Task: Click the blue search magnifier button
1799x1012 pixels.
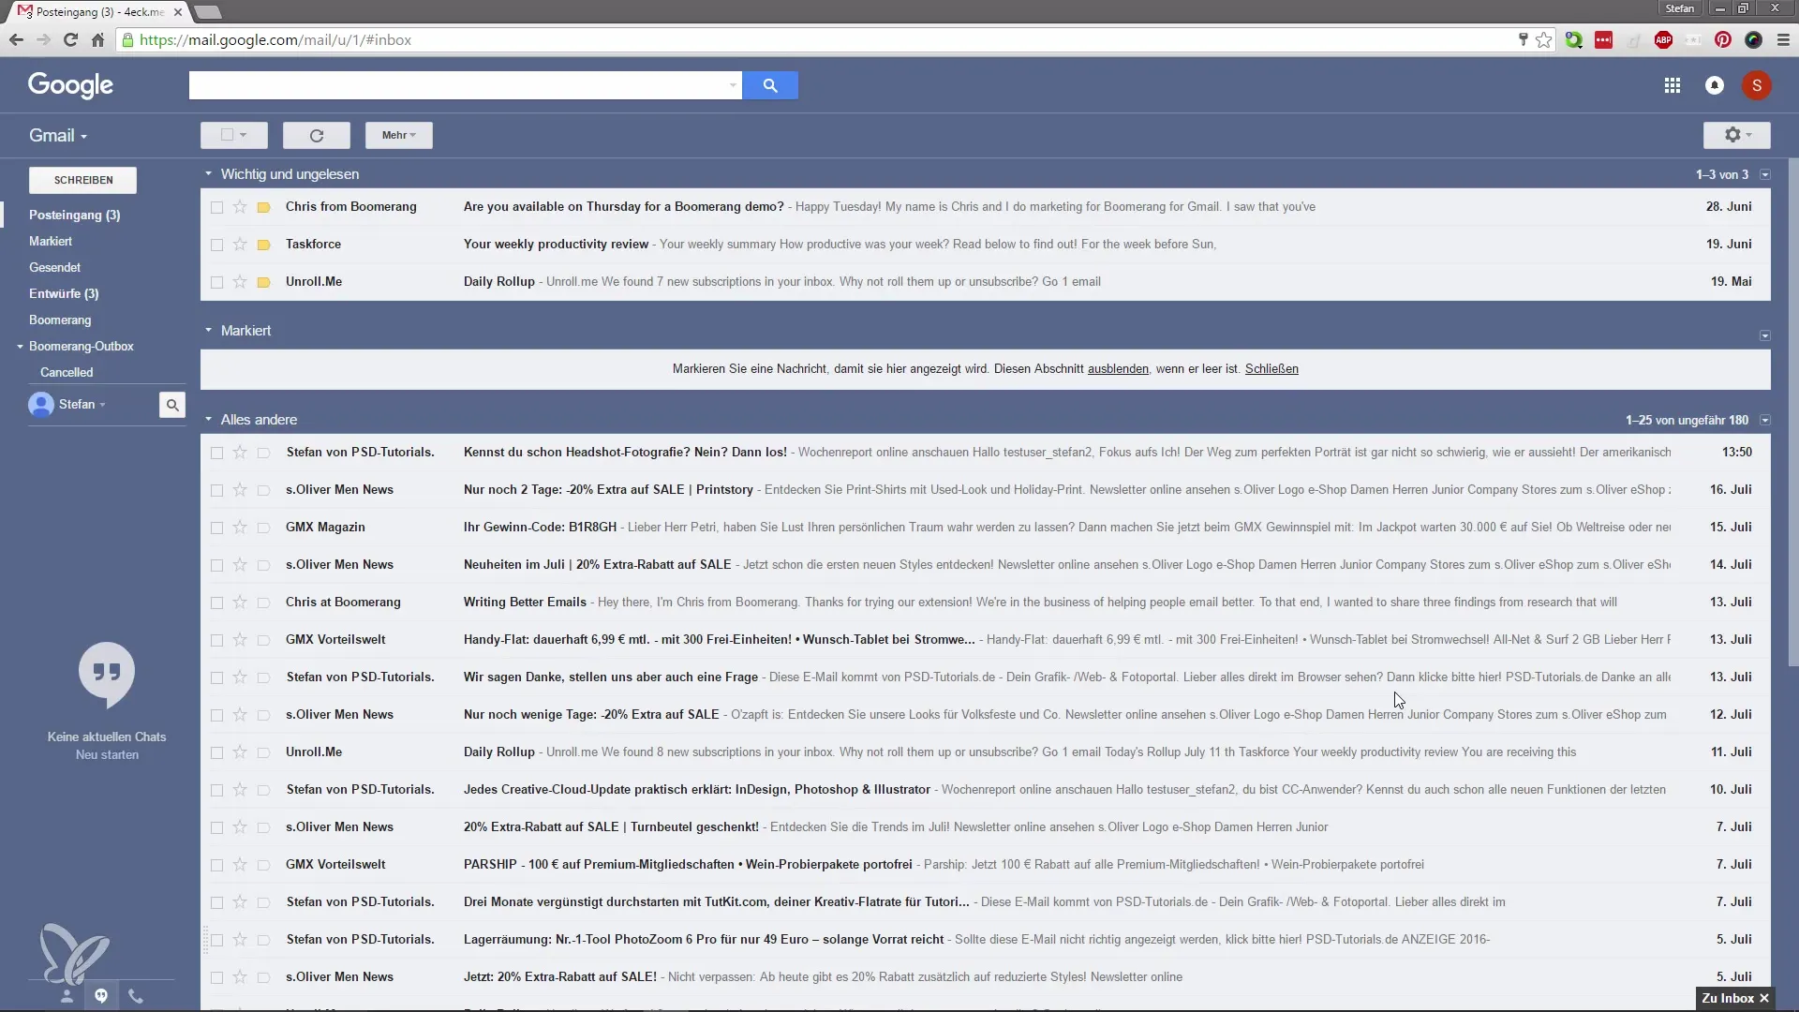Action: click(x=770, y=85)
